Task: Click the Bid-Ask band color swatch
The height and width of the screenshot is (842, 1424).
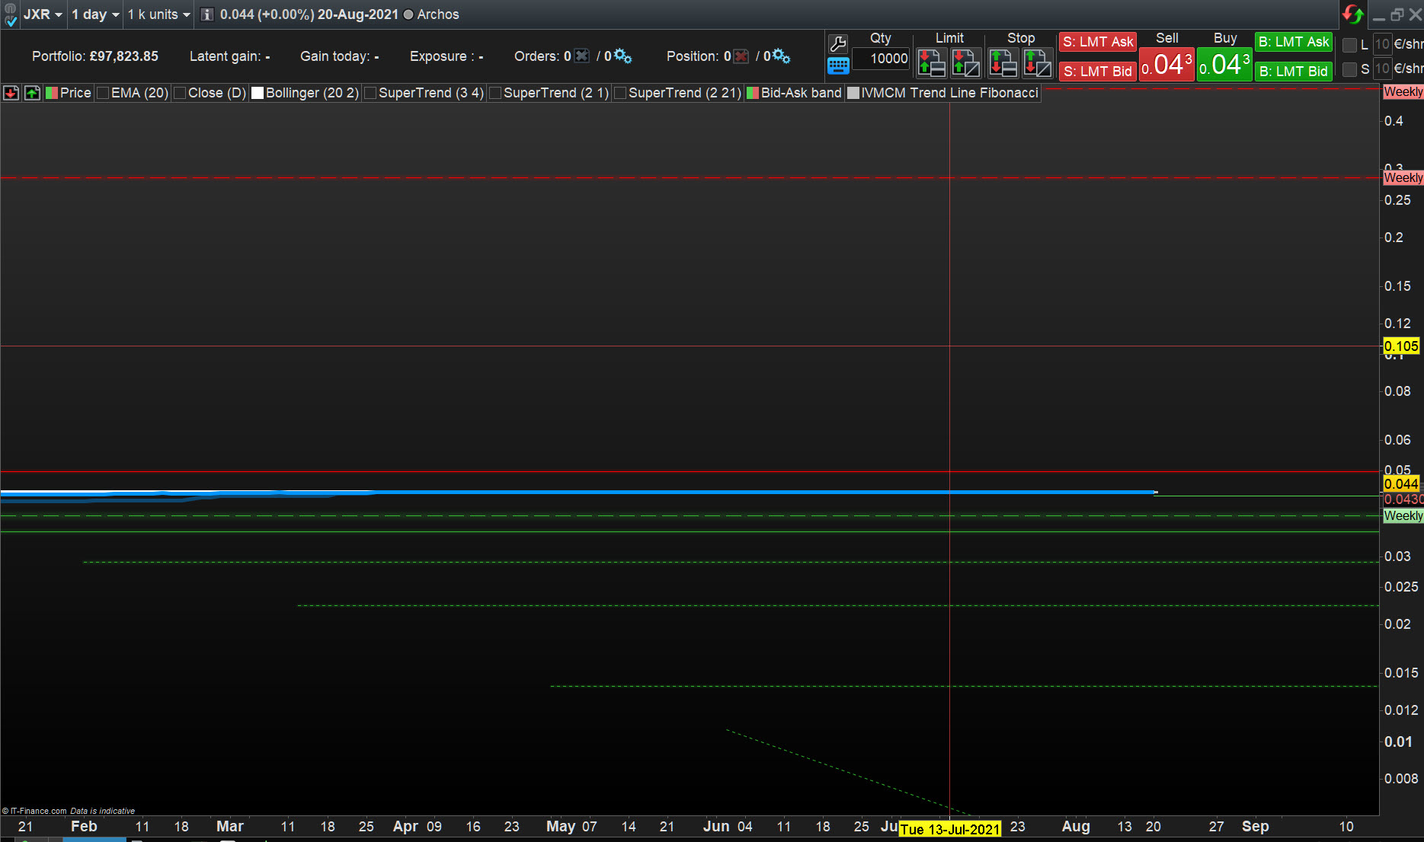Action: coord(753,93)
